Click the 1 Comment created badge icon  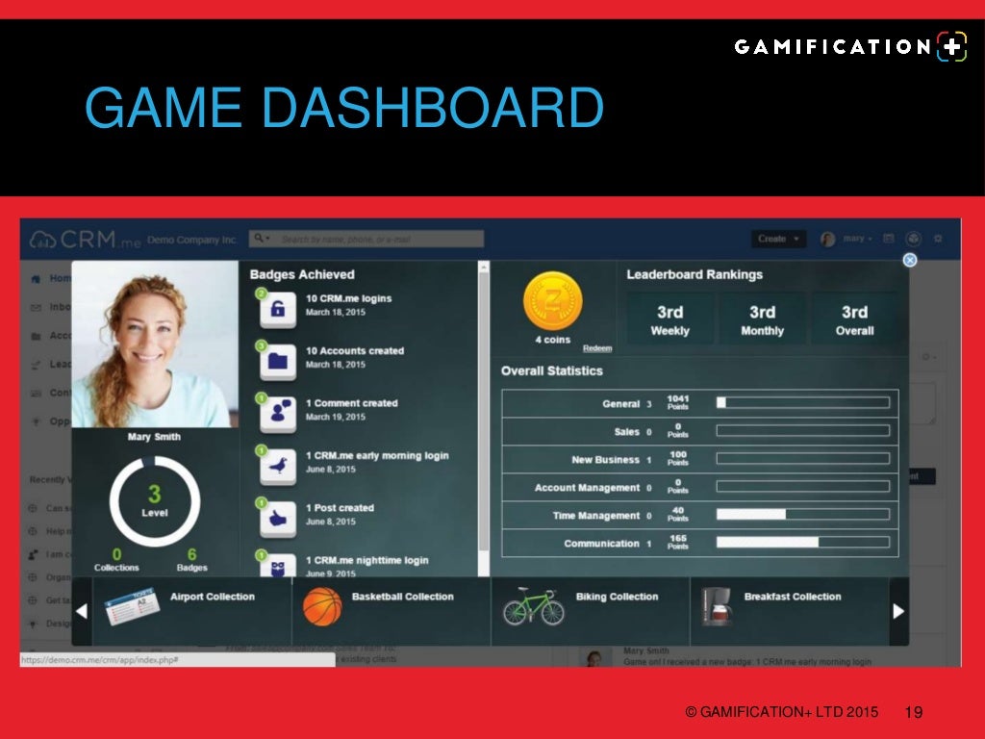(278, 414)
